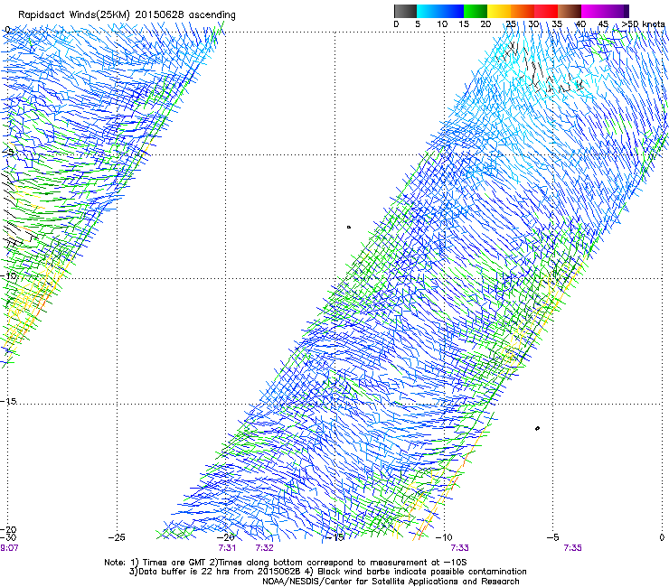669x587 pixels.
Task: Click the purple '7:32' time label
Action: pos(265,548)
